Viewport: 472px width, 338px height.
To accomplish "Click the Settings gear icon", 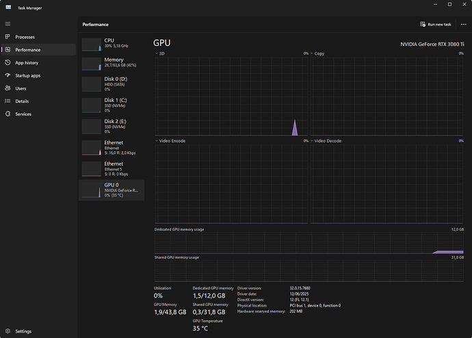I will coord(8,330).
